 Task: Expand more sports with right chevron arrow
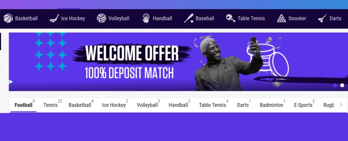[x=341, y=105]
